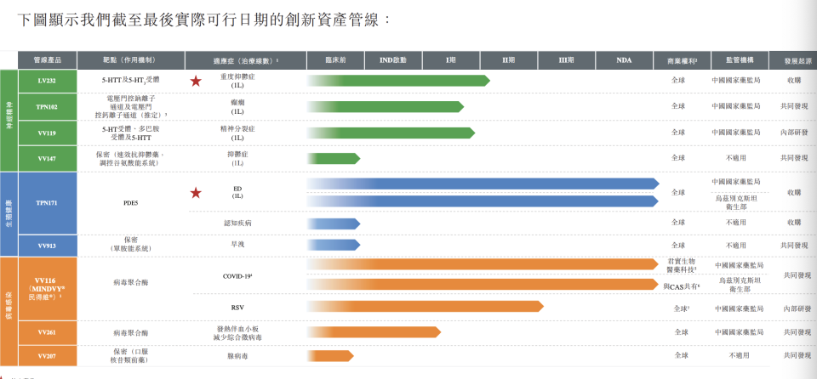Click the 管線產品 column header

click(x=48, y=60)
